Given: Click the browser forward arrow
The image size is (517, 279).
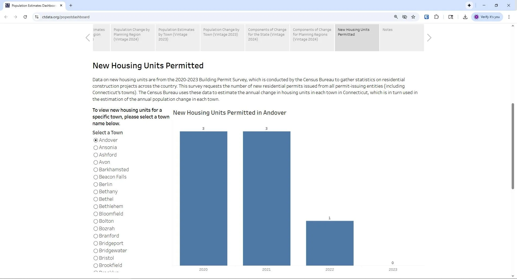Looking at the screenshot, I should 16,17.
